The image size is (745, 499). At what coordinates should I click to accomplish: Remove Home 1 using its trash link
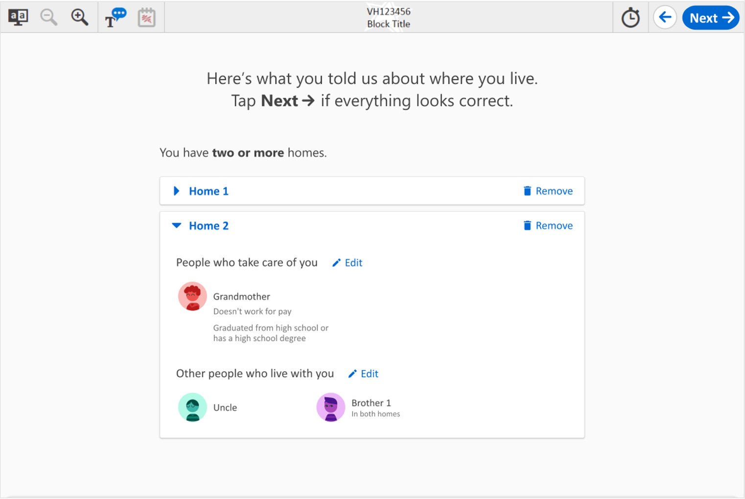[x=548, y=191]
